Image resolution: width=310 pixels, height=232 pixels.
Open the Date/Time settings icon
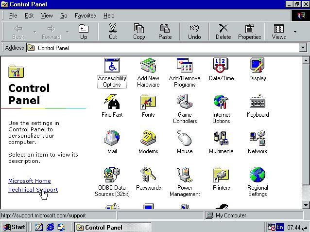[x=221, y=66]
